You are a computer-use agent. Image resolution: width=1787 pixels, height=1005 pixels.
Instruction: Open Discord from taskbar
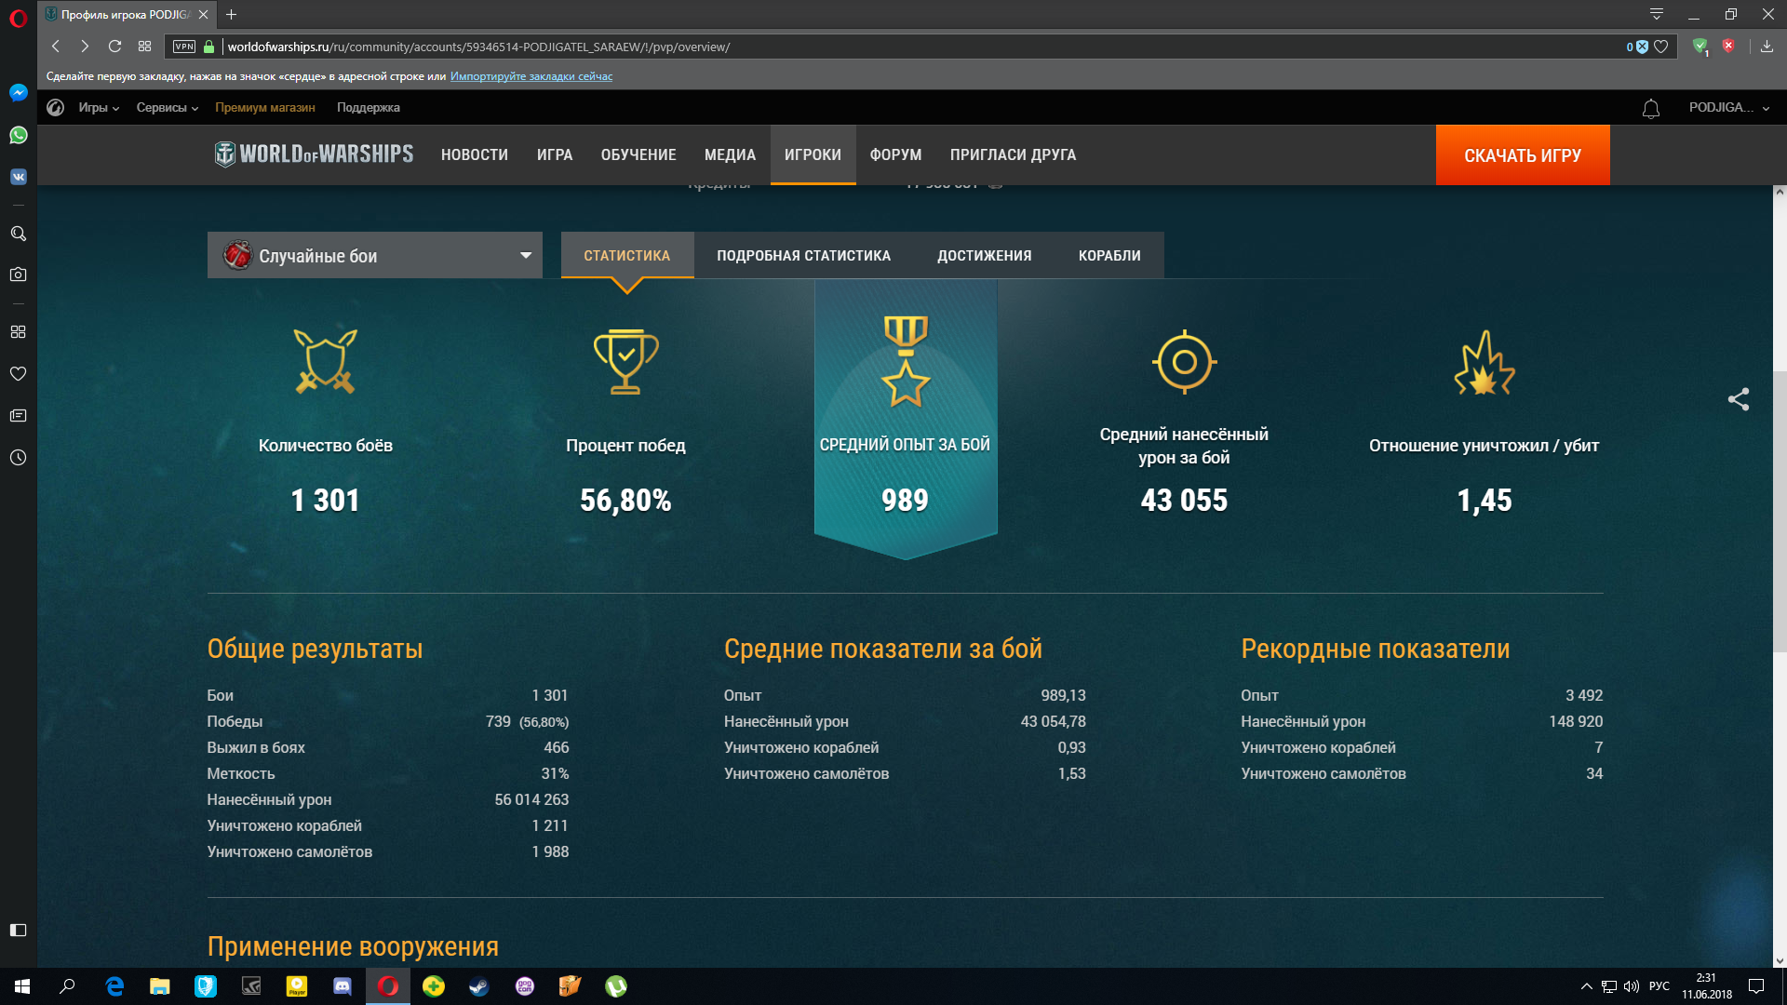coord(343,986)
